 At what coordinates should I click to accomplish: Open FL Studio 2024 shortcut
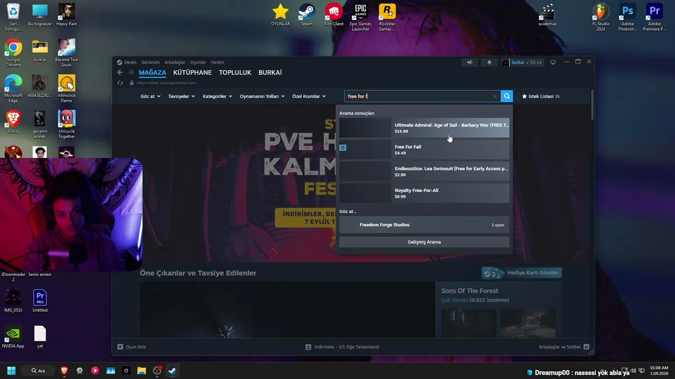point(601,17)
